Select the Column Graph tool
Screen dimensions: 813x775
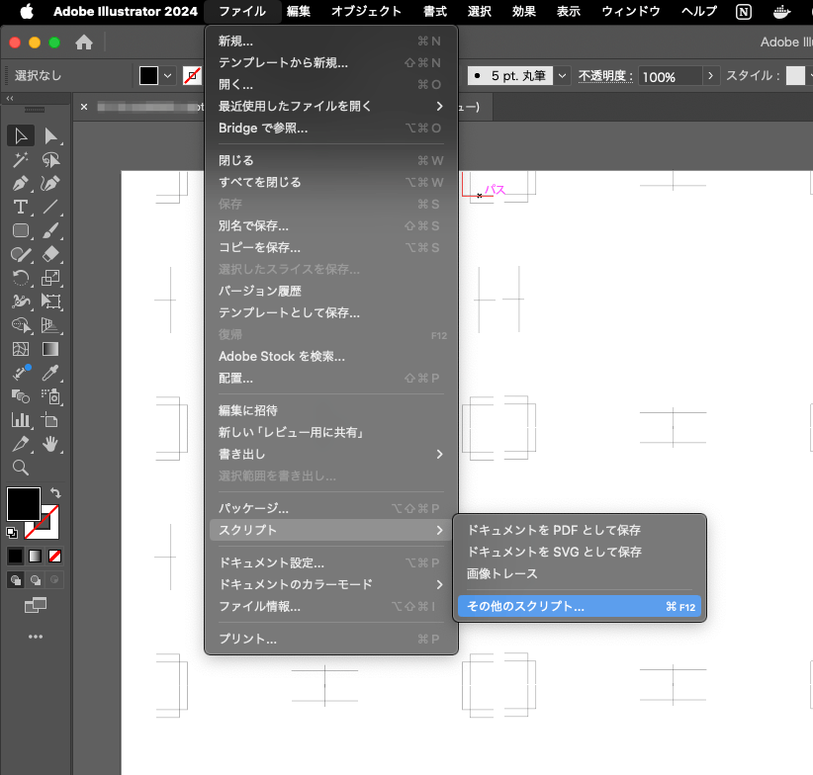pos(21,420)
